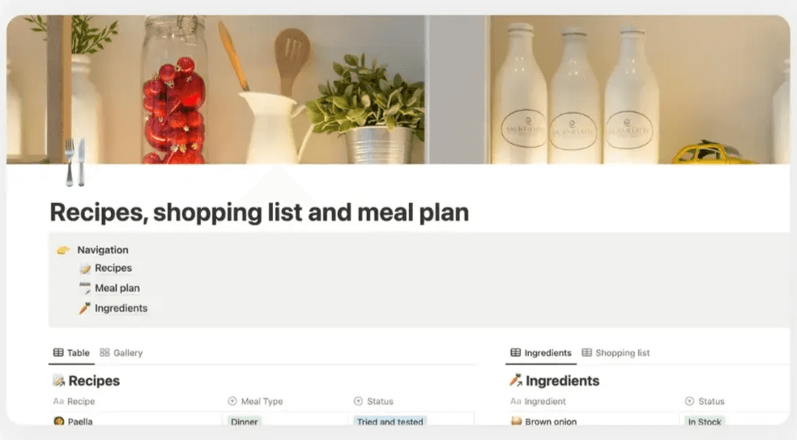Click the Recipes page icon in Navigation
The width and height of the screenshot is (797, 440).
pos(85,269)
